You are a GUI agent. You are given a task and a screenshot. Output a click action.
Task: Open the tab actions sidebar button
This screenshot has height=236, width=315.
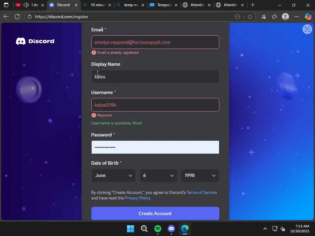(6, 5)
